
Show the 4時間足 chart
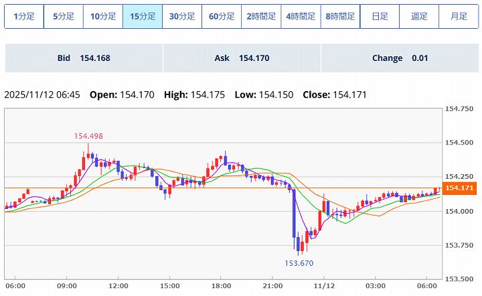pyautogui.click(x=300, y=16)
